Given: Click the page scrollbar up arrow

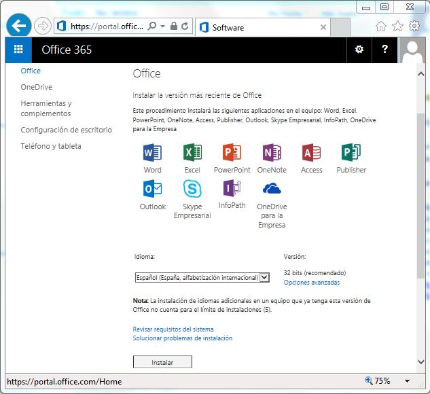Looking at the screenshot, I should click(x=420, y=74).
